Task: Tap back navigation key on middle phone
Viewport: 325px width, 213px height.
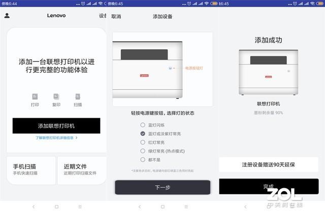Action: (x=140, y=206)
